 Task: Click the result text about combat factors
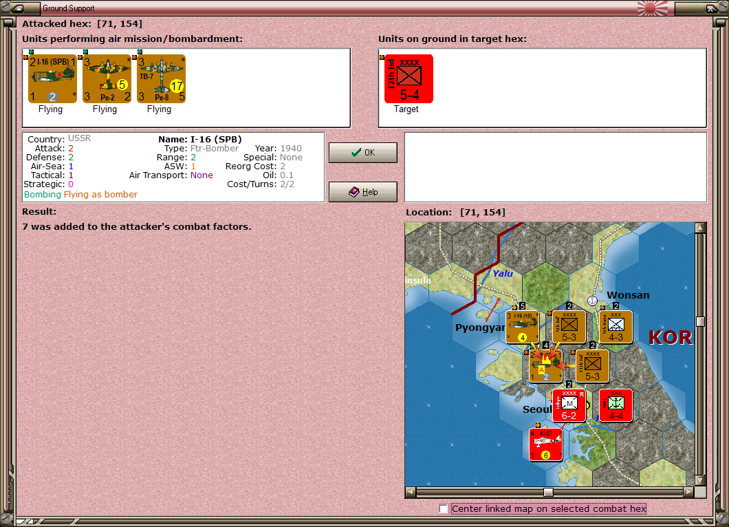coord(137,226)
